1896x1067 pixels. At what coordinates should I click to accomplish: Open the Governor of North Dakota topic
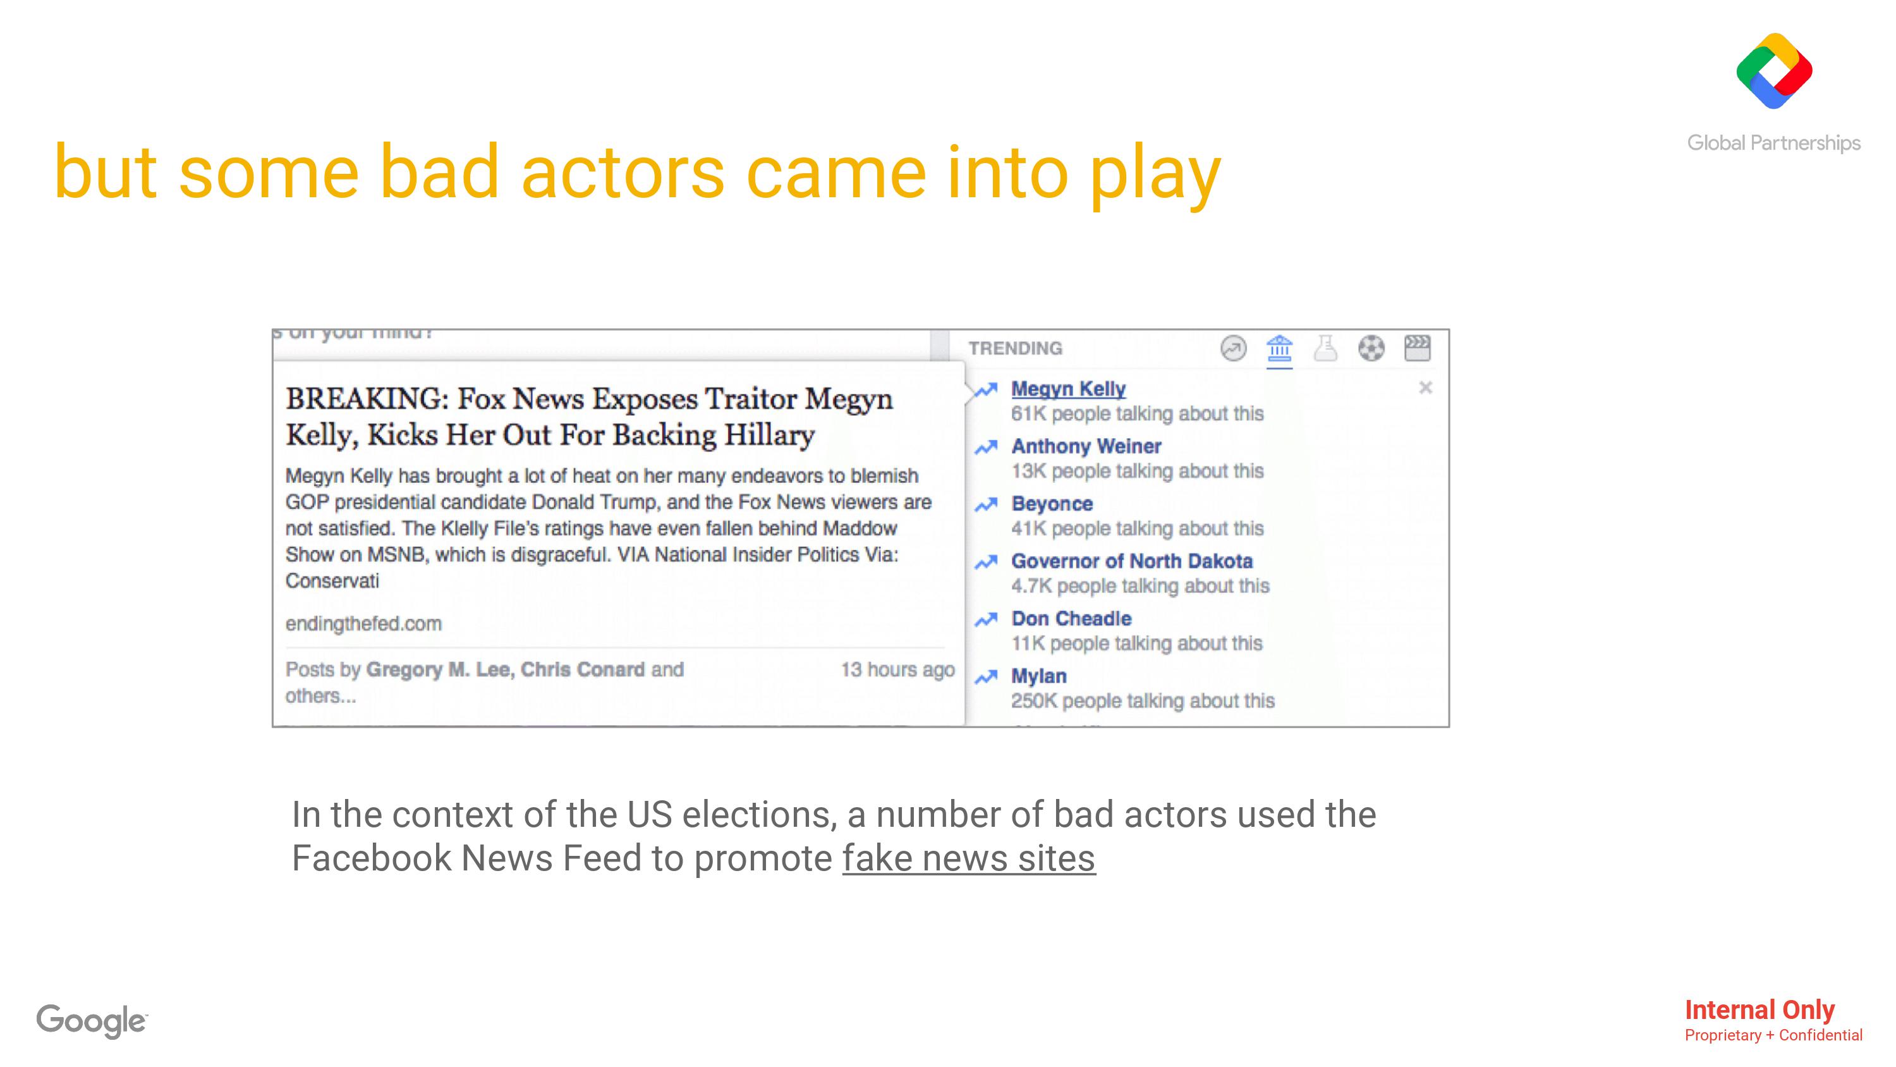click(1131, 561)
